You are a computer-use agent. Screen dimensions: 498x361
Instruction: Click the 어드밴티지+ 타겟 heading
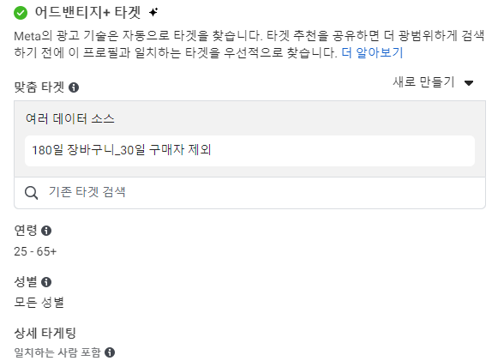click(87, 13)
